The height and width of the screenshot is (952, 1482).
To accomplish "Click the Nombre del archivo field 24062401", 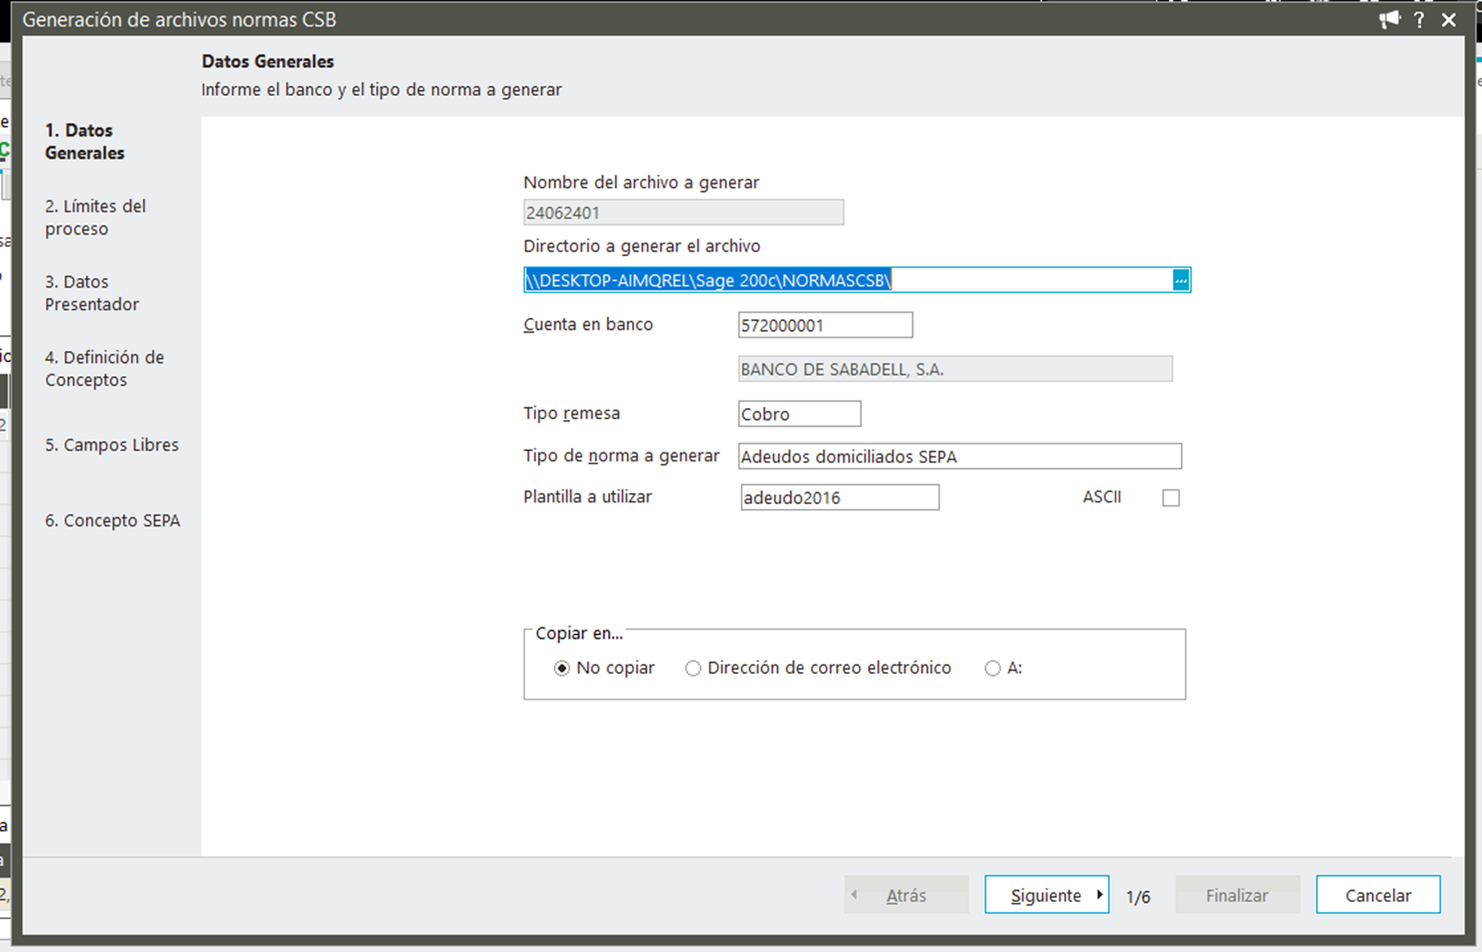I will 684,212.
